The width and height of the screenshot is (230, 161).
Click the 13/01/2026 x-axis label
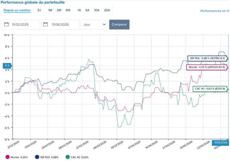pos(31,144)
